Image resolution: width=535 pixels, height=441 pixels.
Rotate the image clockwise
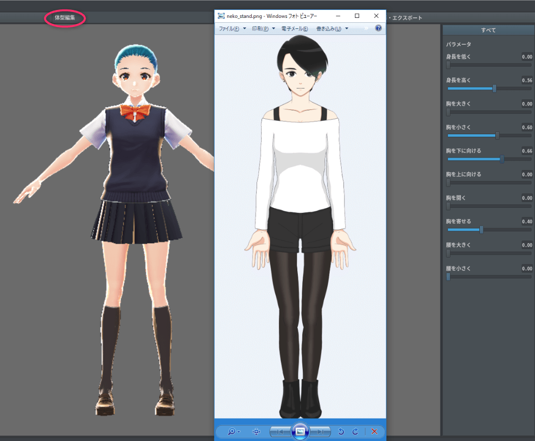click(x=355, y=431)
